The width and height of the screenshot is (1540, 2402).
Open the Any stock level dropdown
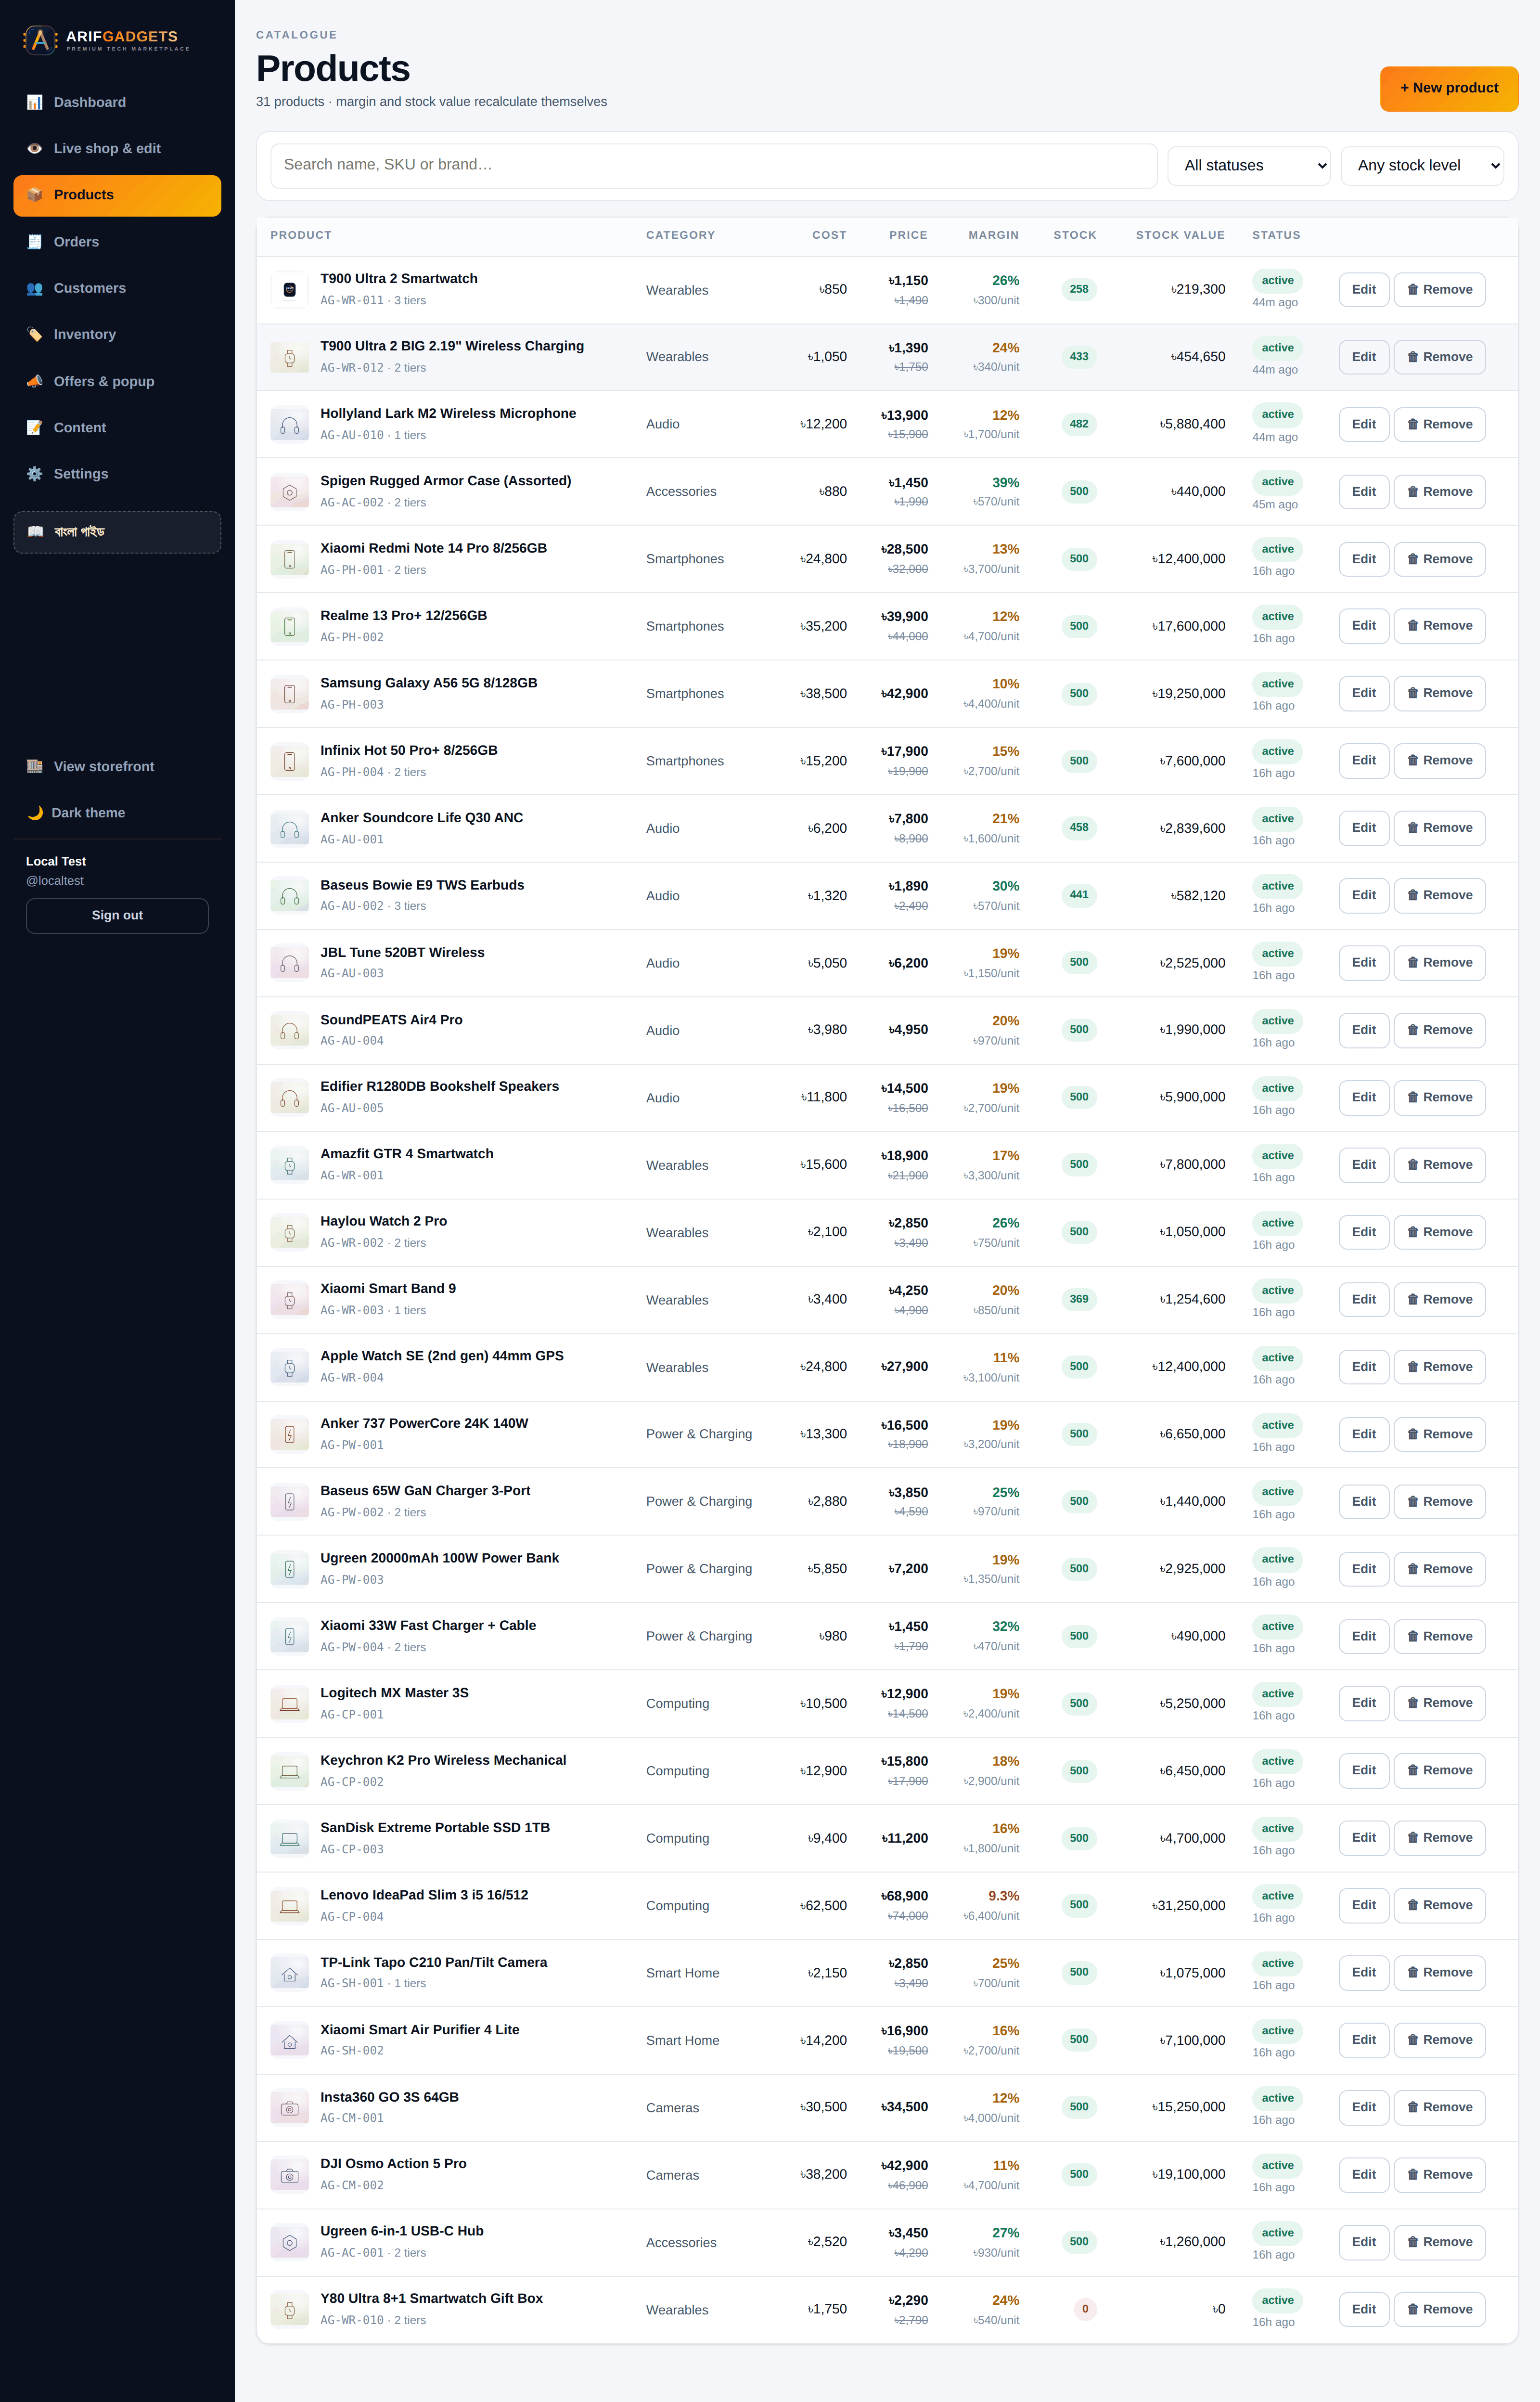point(1422,166)
